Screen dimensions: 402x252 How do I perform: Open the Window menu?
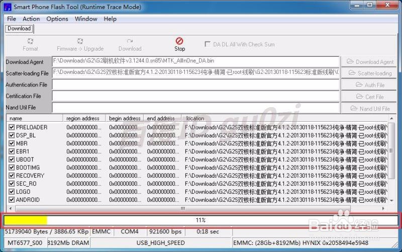point(86,19)
